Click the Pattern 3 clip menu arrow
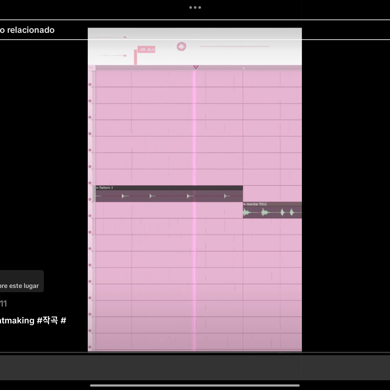Screen dimensions: 390x390 pyautogui.click(x=97, y=188)
